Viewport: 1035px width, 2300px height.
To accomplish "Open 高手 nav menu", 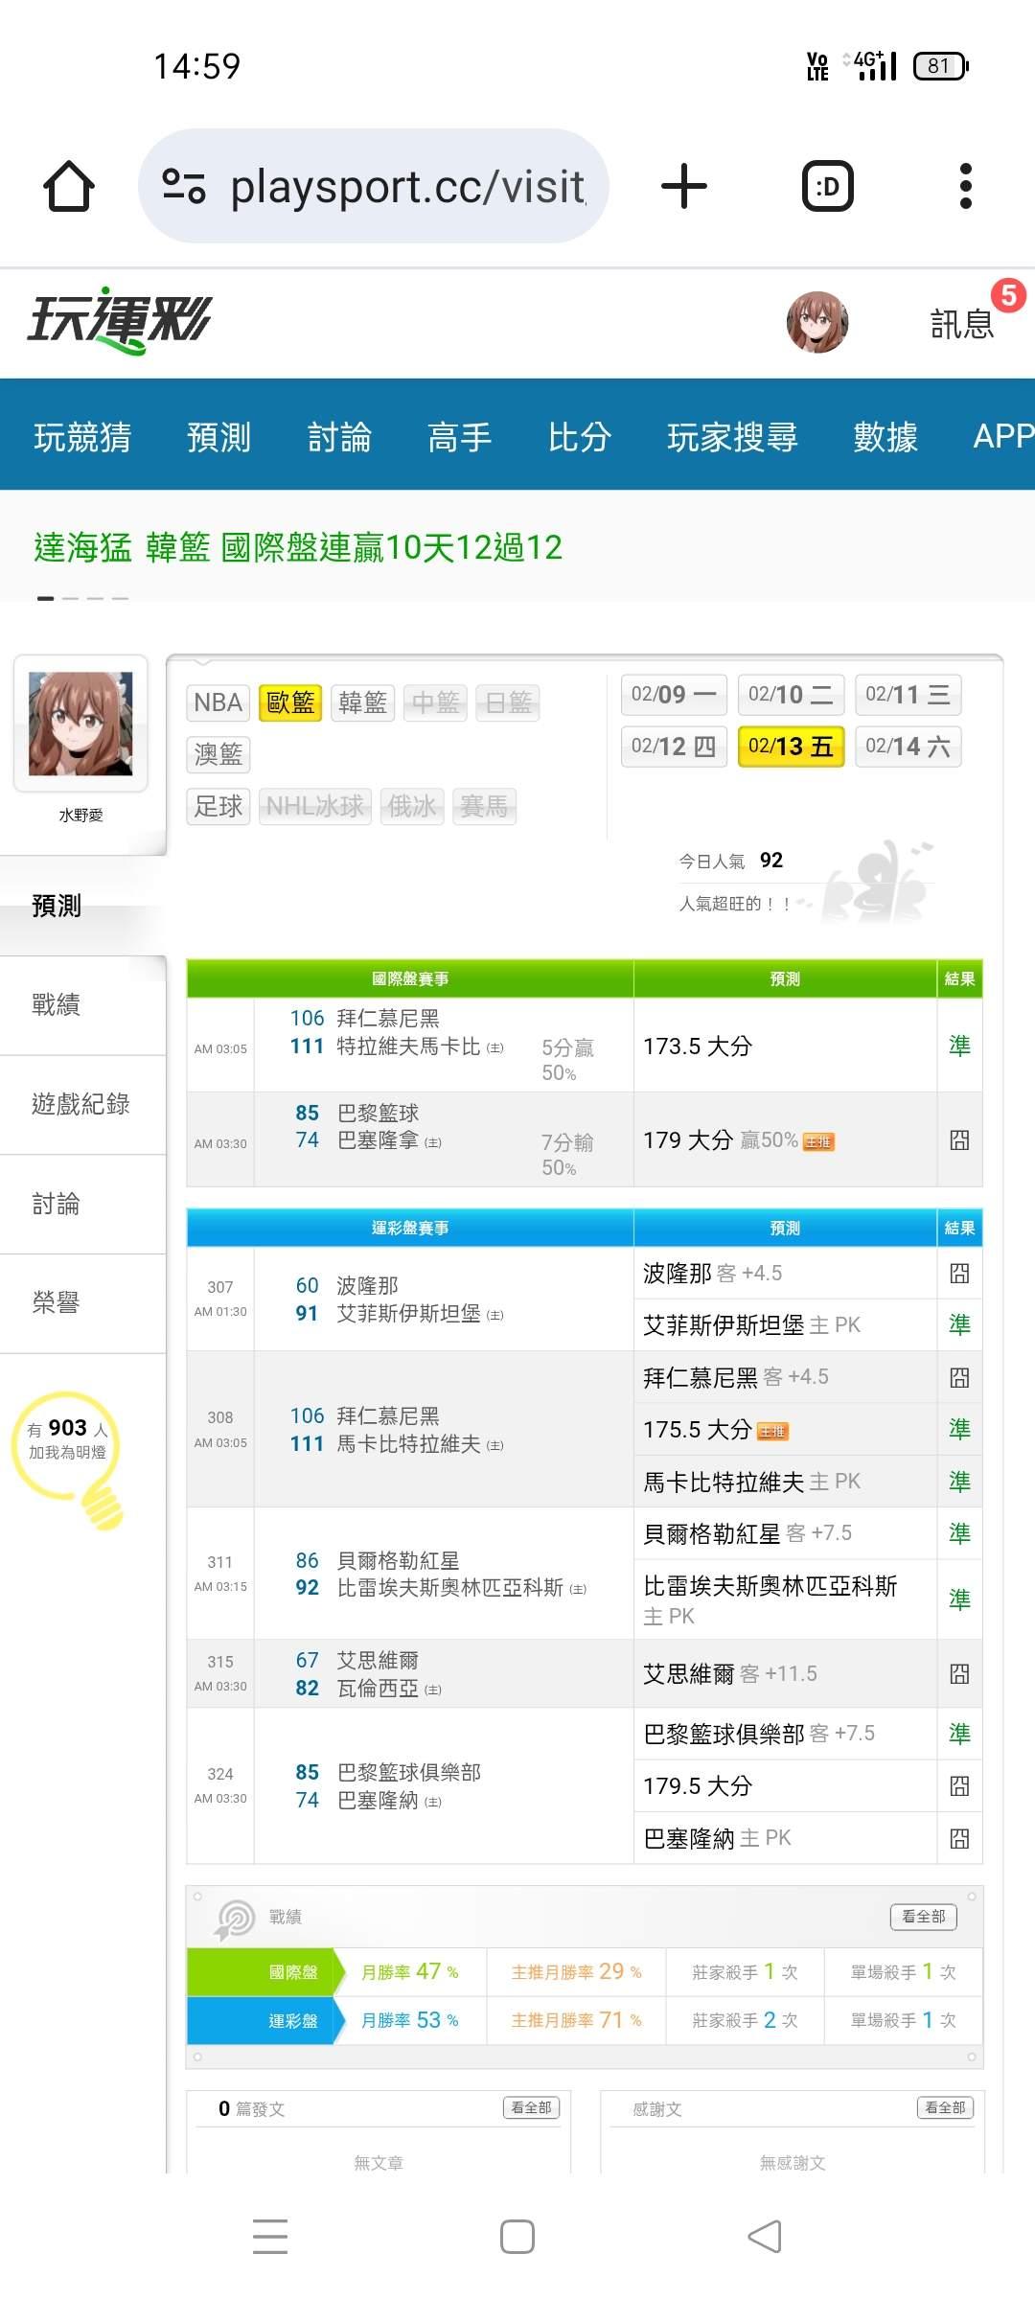I will coord(459,436).
